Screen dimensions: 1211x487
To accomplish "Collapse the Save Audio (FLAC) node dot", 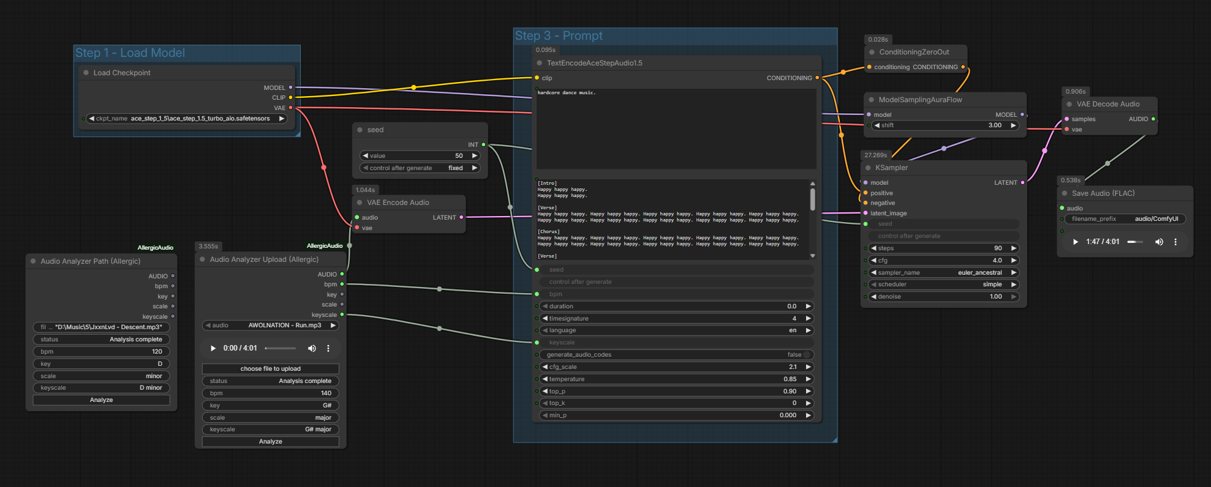I will point(1065,193).
